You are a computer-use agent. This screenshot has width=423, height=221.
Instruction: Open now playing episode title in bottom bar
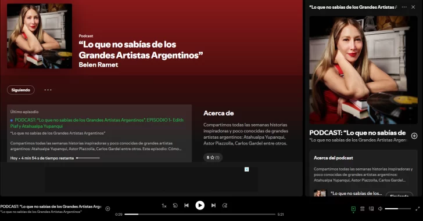coord(51,206)
